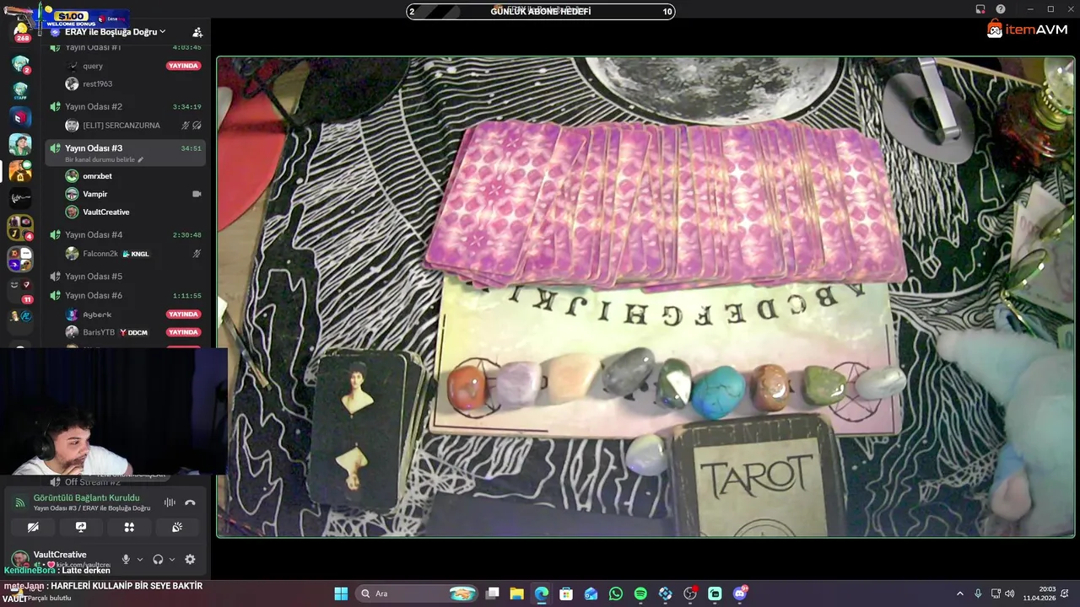Toggle headphones deafen
Image resolution: width=1080 pixels, height=607 pixels.
tap(158, 559)
